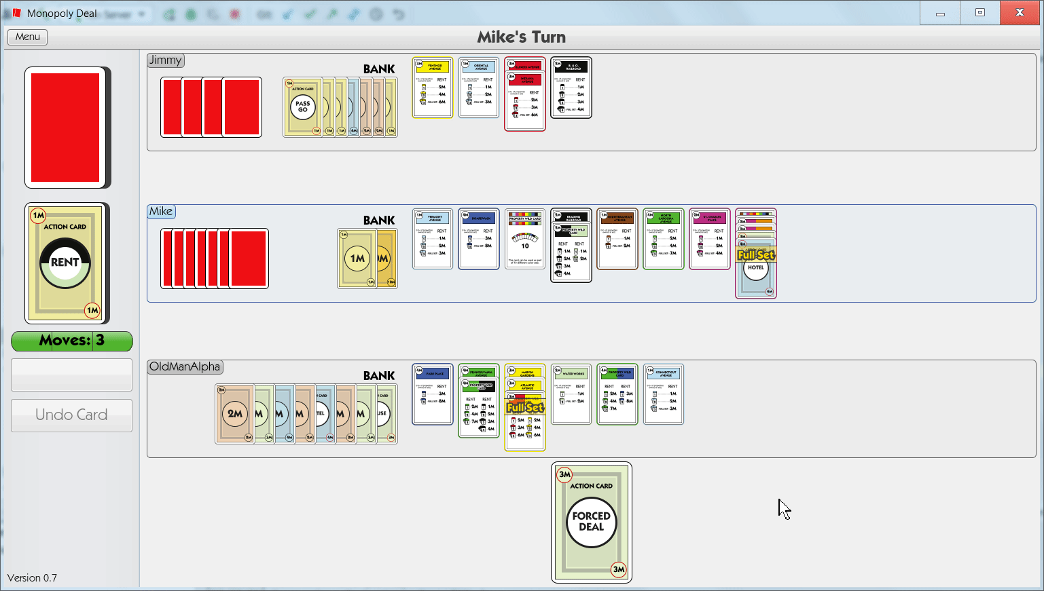The width and height of the screenshot is (1044, 591).
Task: Select Mike's St. Charles Place card
Action: tap(710, 239)
